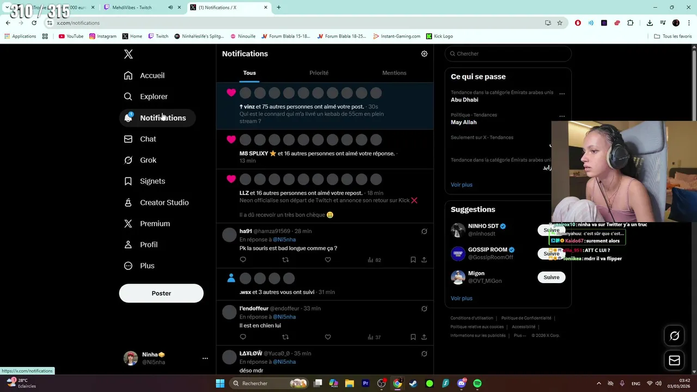
Task: Open the Abu Dhabi trend
Action: pos(464,100)
